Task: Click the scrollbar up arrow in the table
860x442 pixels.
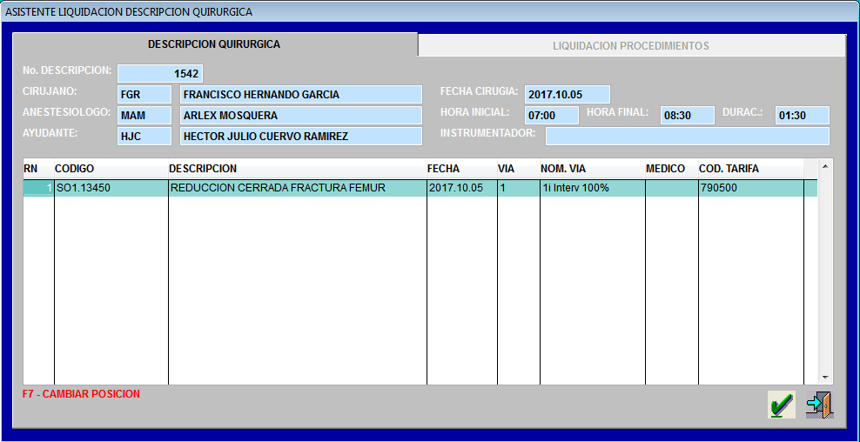Action: click(x=825, y=165)
